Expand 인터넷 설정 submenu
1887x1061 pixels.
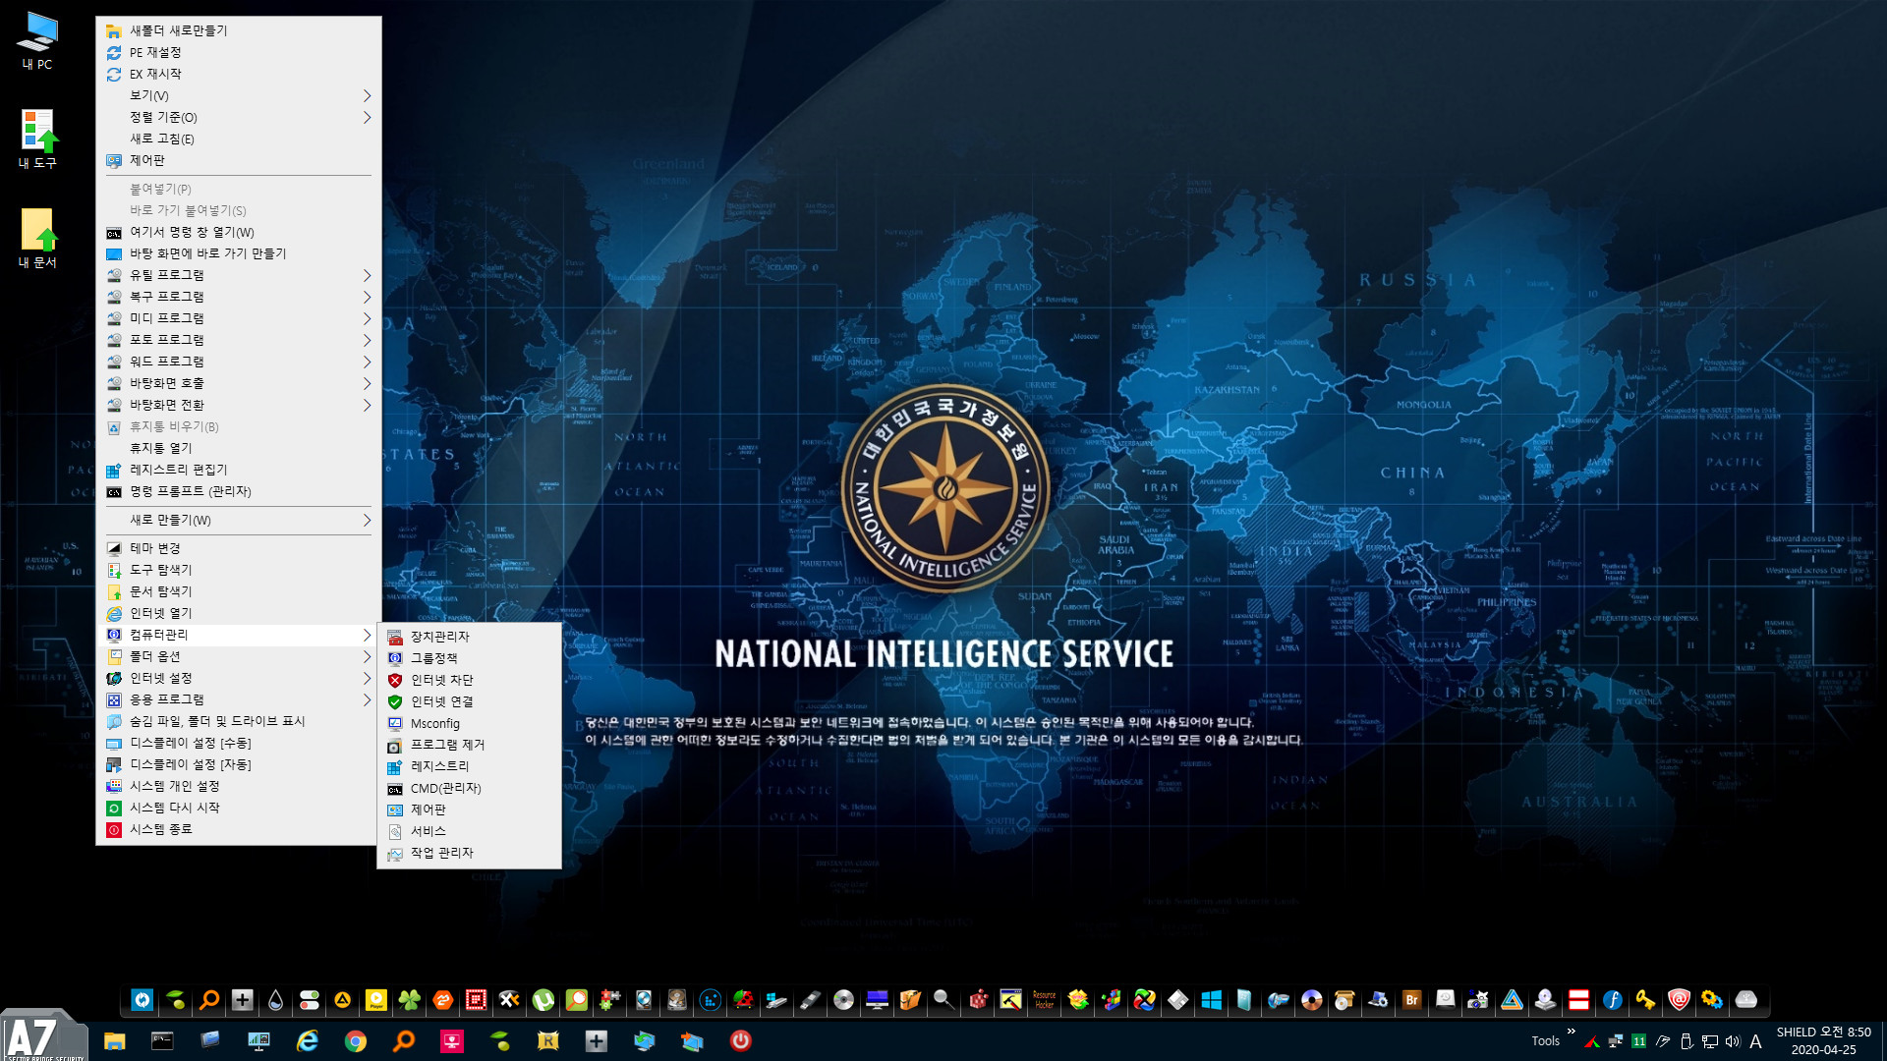[x=239, y=678]
